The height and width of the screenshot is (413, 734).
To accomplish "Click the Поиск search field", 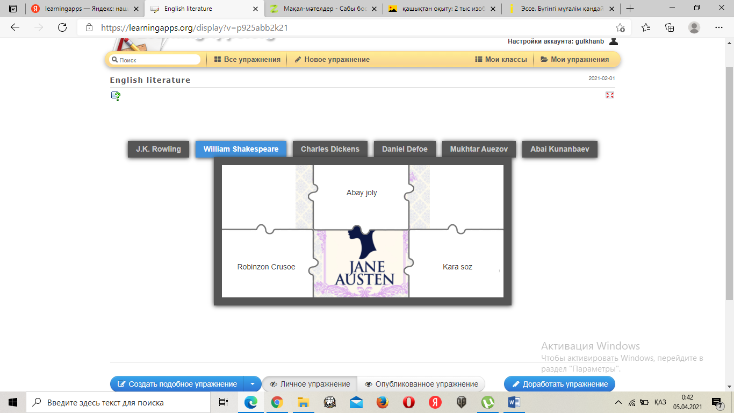I will (x=155, y=60).
